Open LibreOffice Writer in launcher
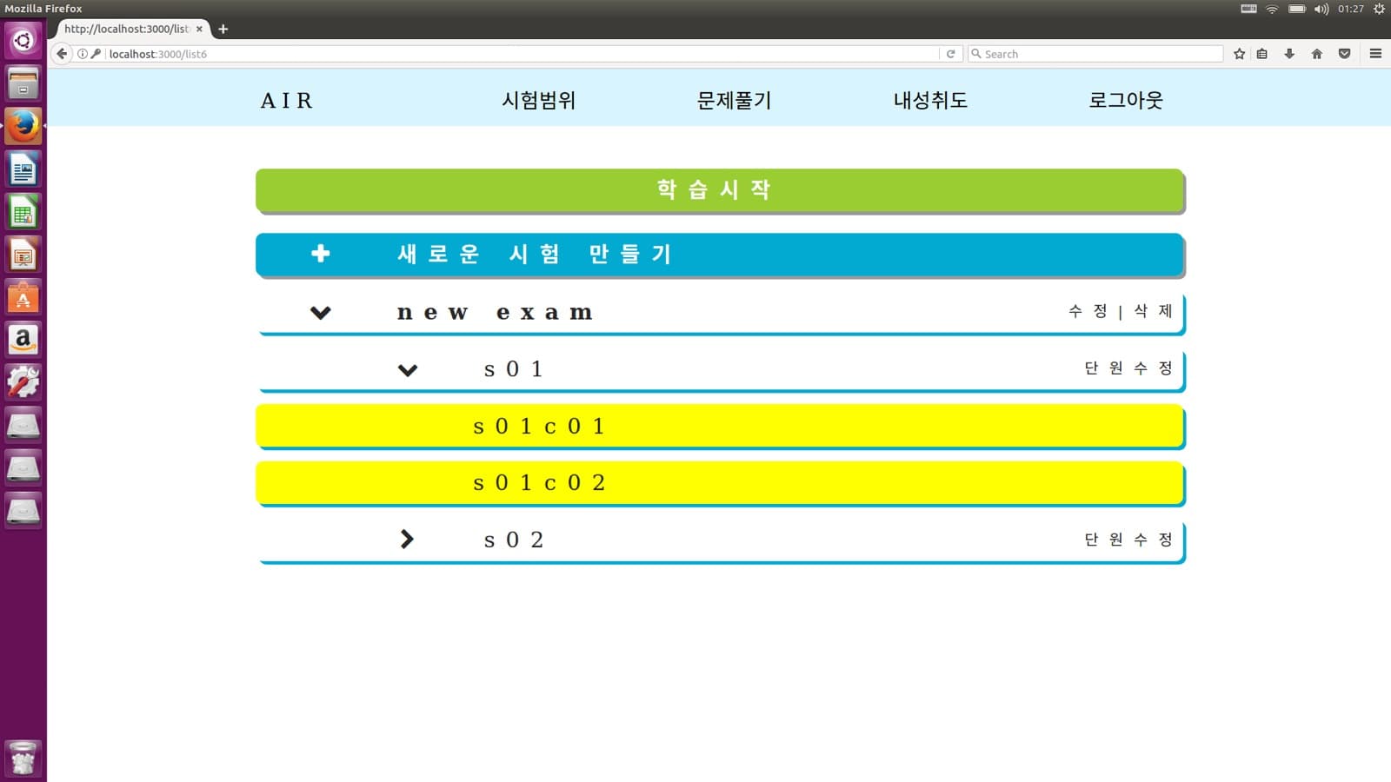Screen dimensions: 1391x782 (23, 169)
